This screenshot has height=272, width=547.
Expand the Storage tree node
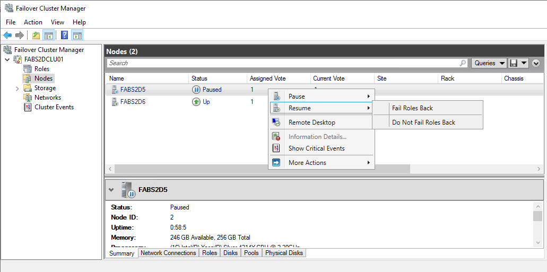pyautogui.click(x=18, y=89)
